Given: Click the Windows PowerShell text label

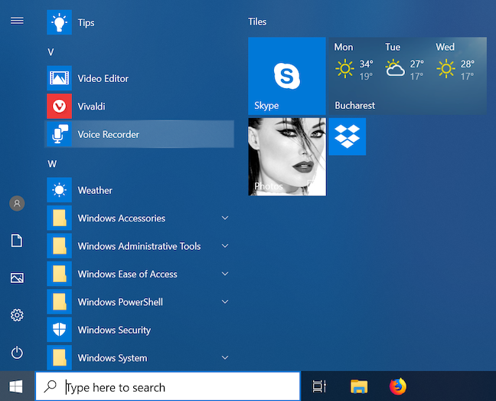Looking at the screenshot, I should point(120,302).
